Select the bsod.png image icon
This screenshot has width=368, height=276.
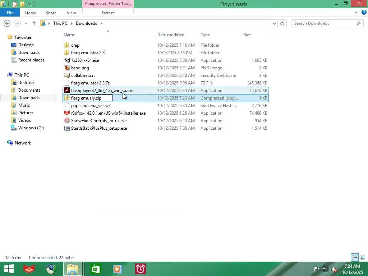pyautogui.click(x=67, y=68)
